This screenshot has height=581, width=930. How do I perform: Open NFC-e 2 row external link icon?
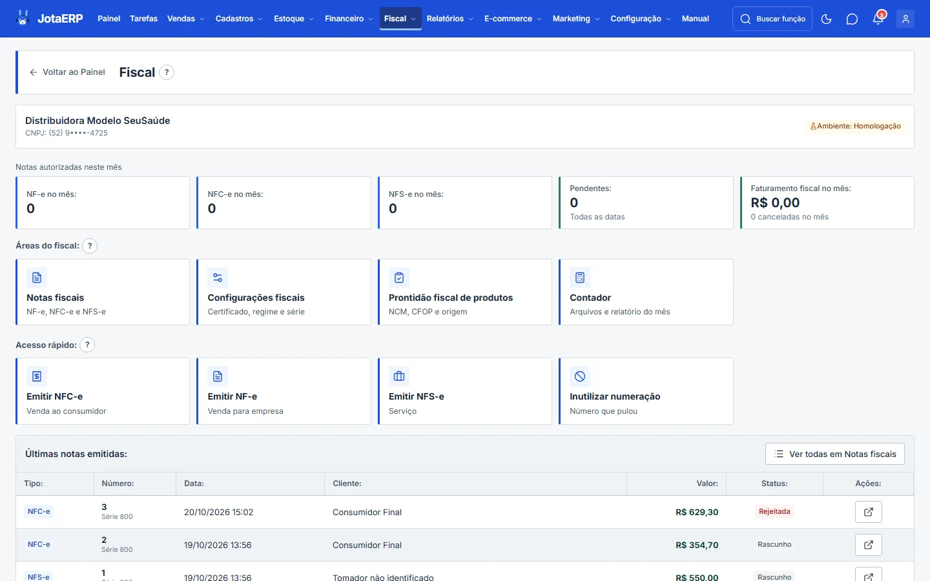[869, 545]
